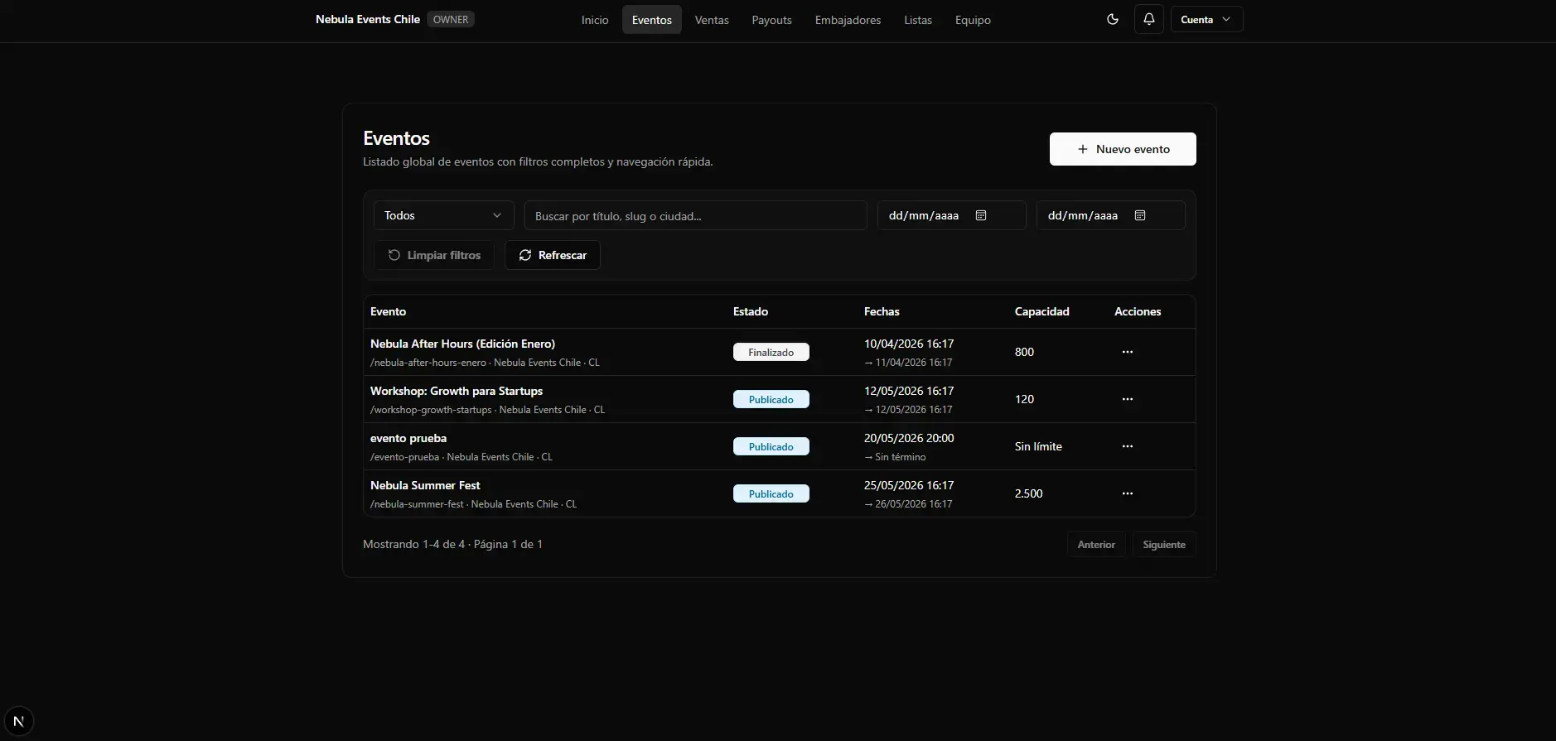This screenshot has width=1556, height=741.
Task: Open the Nebula Summer Fest event
Action: pyautogui.click(x=425, y=485)
